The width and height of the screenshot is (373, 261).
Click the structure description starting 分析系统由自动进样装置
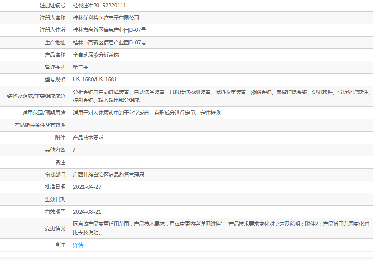click(x=222, y=96)
